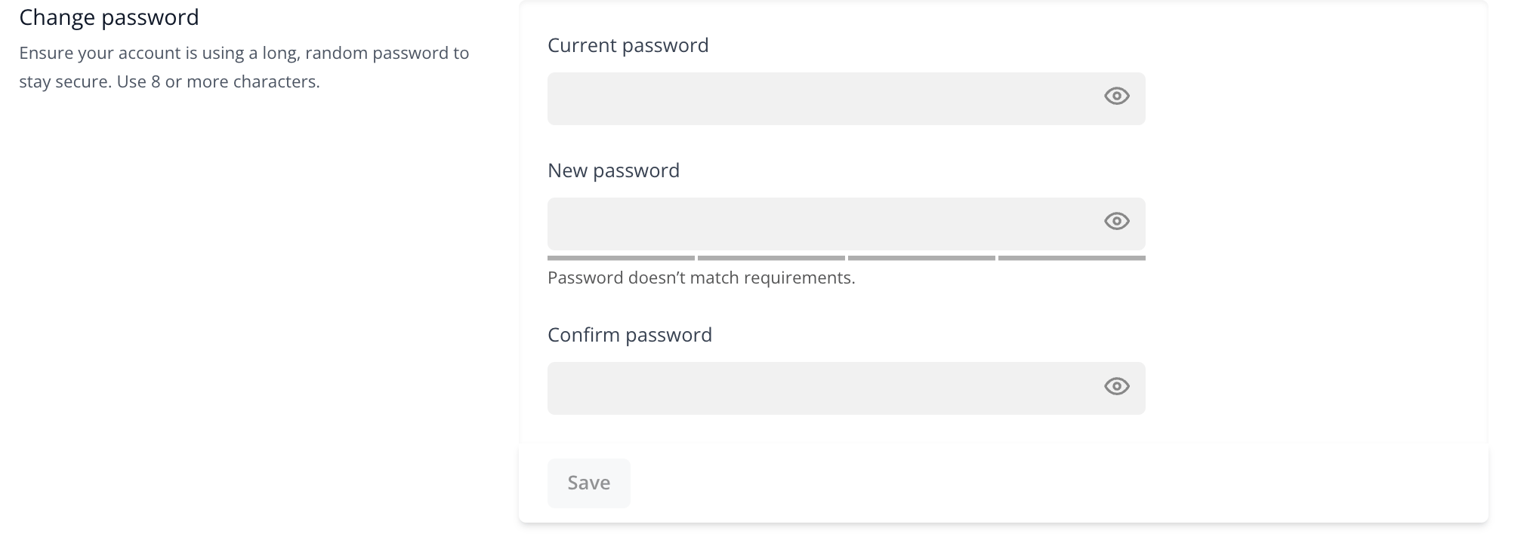Image resolution: width=1524 pixels, height=546 pixels.
Task: Show the current password using eye icon
Action: point(1116,96)
